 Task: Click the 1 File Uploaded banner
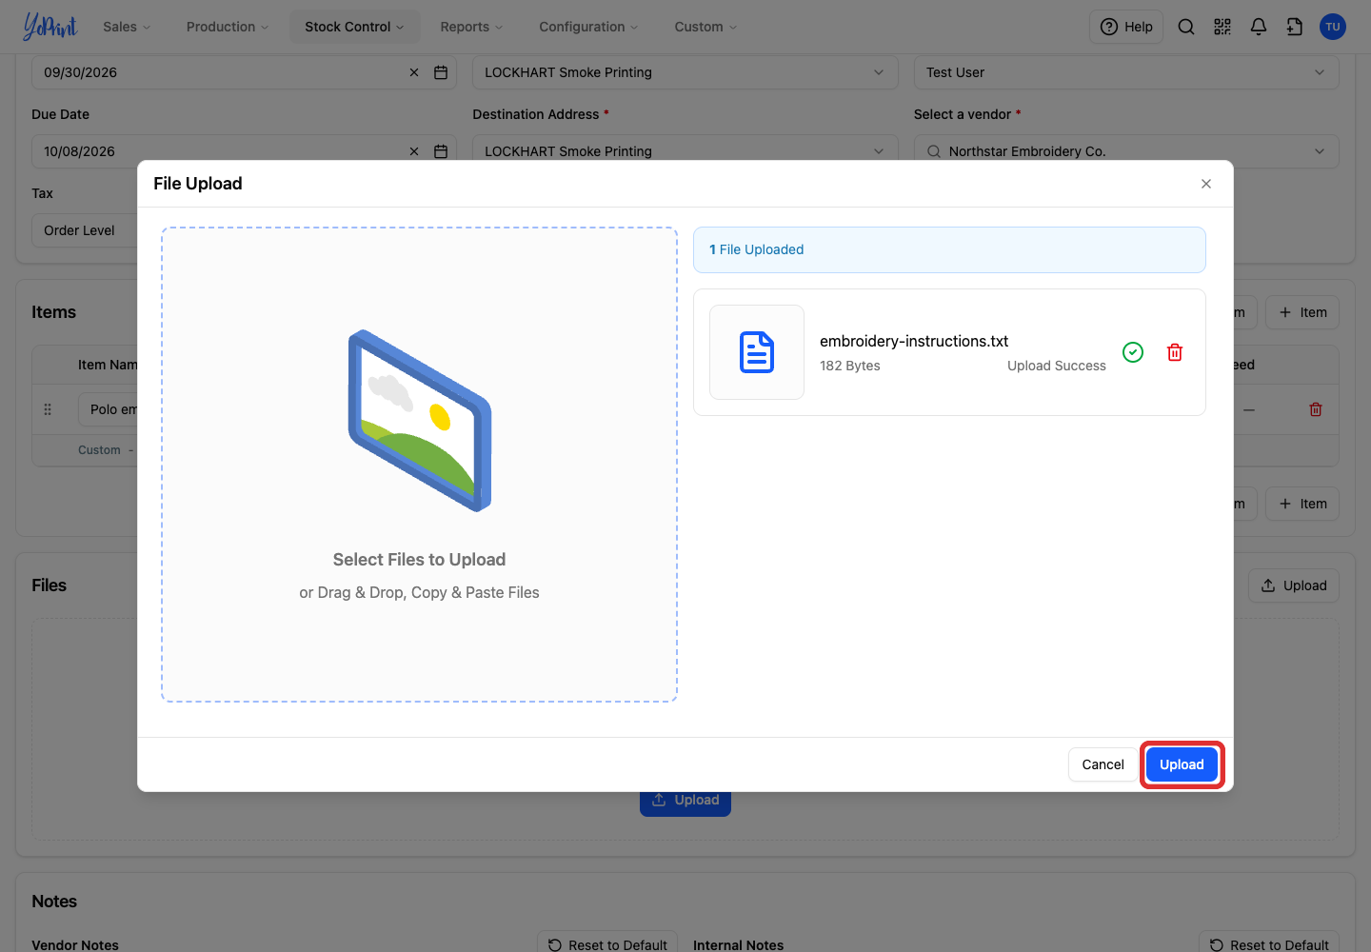[x=949, y=249]
